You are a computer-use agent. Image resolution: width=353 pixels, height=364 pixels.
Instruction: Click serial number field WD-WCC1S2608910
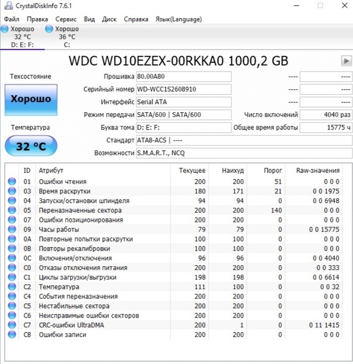click(184, 89)
